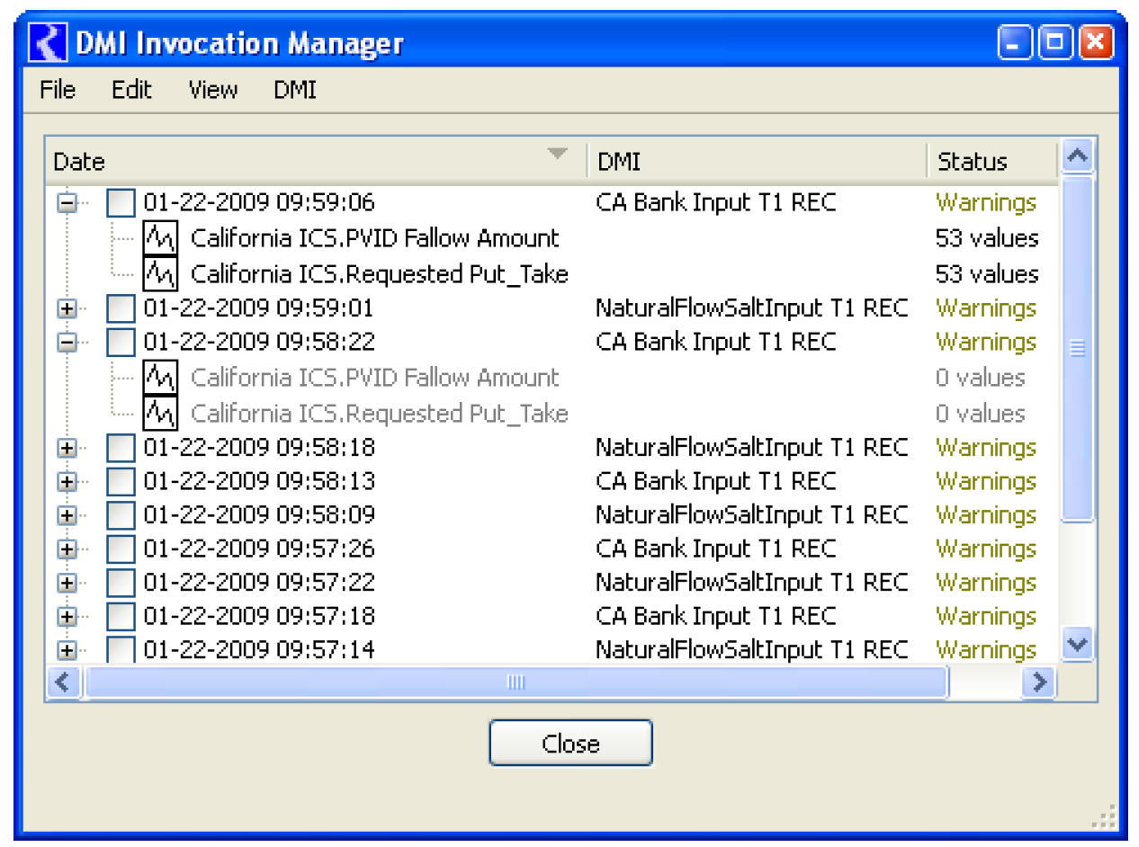The height and width of the screenshot is (847, 1139).
Task: Click the horizontal scrollbar thumb
Action: point(516,682)
